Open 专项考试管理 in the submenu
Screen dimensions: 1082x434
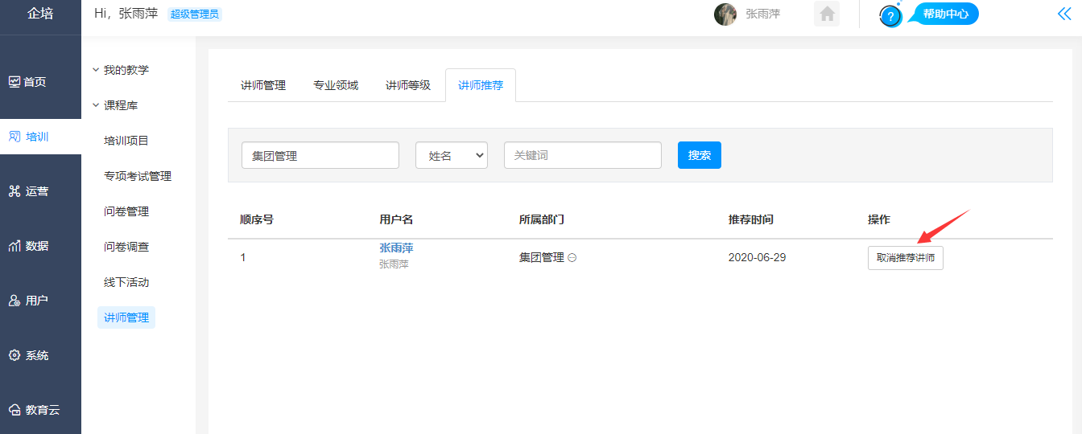point(138,176)
